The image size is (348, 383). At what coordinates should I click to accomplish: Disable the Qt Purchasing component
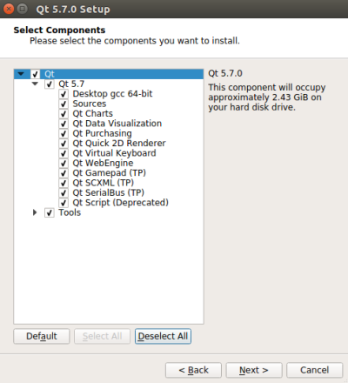point(64,133)
